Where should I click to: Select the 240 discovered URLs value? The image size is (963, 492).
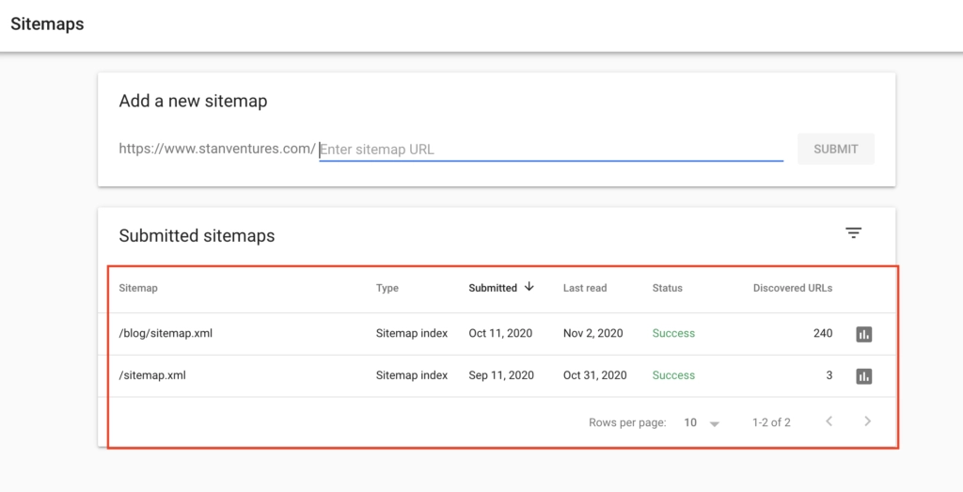[x=823, y=333]
